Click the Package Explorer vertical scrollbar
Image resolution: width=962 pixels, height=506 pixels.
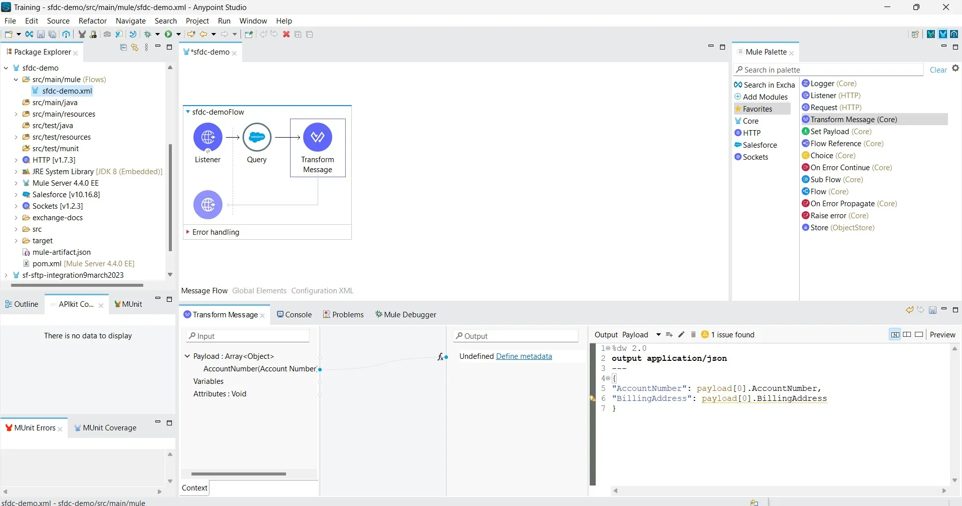pyautogui.click(x=170, y=198)
